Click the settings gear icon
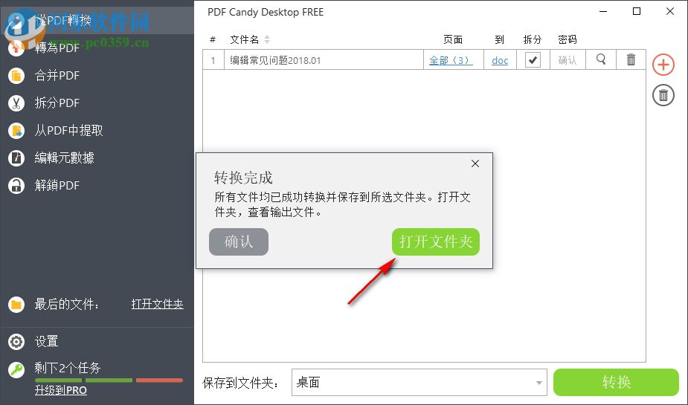 tap(16, 341)
